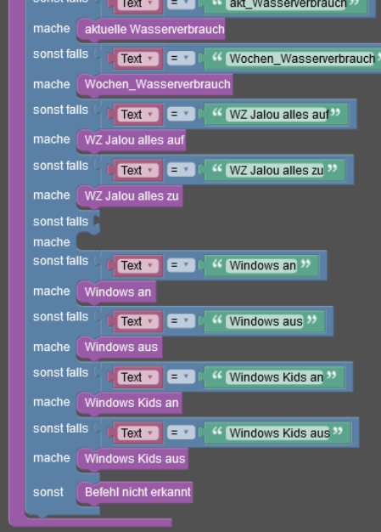Select the purple "Windows aus" function block
Viewport: 381px width, 532px height.
120,347
